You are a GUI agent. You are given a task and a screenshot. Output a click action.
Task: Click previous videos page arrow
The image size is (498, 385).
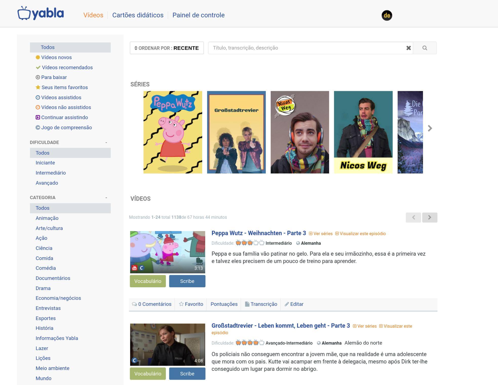(413, 217)
